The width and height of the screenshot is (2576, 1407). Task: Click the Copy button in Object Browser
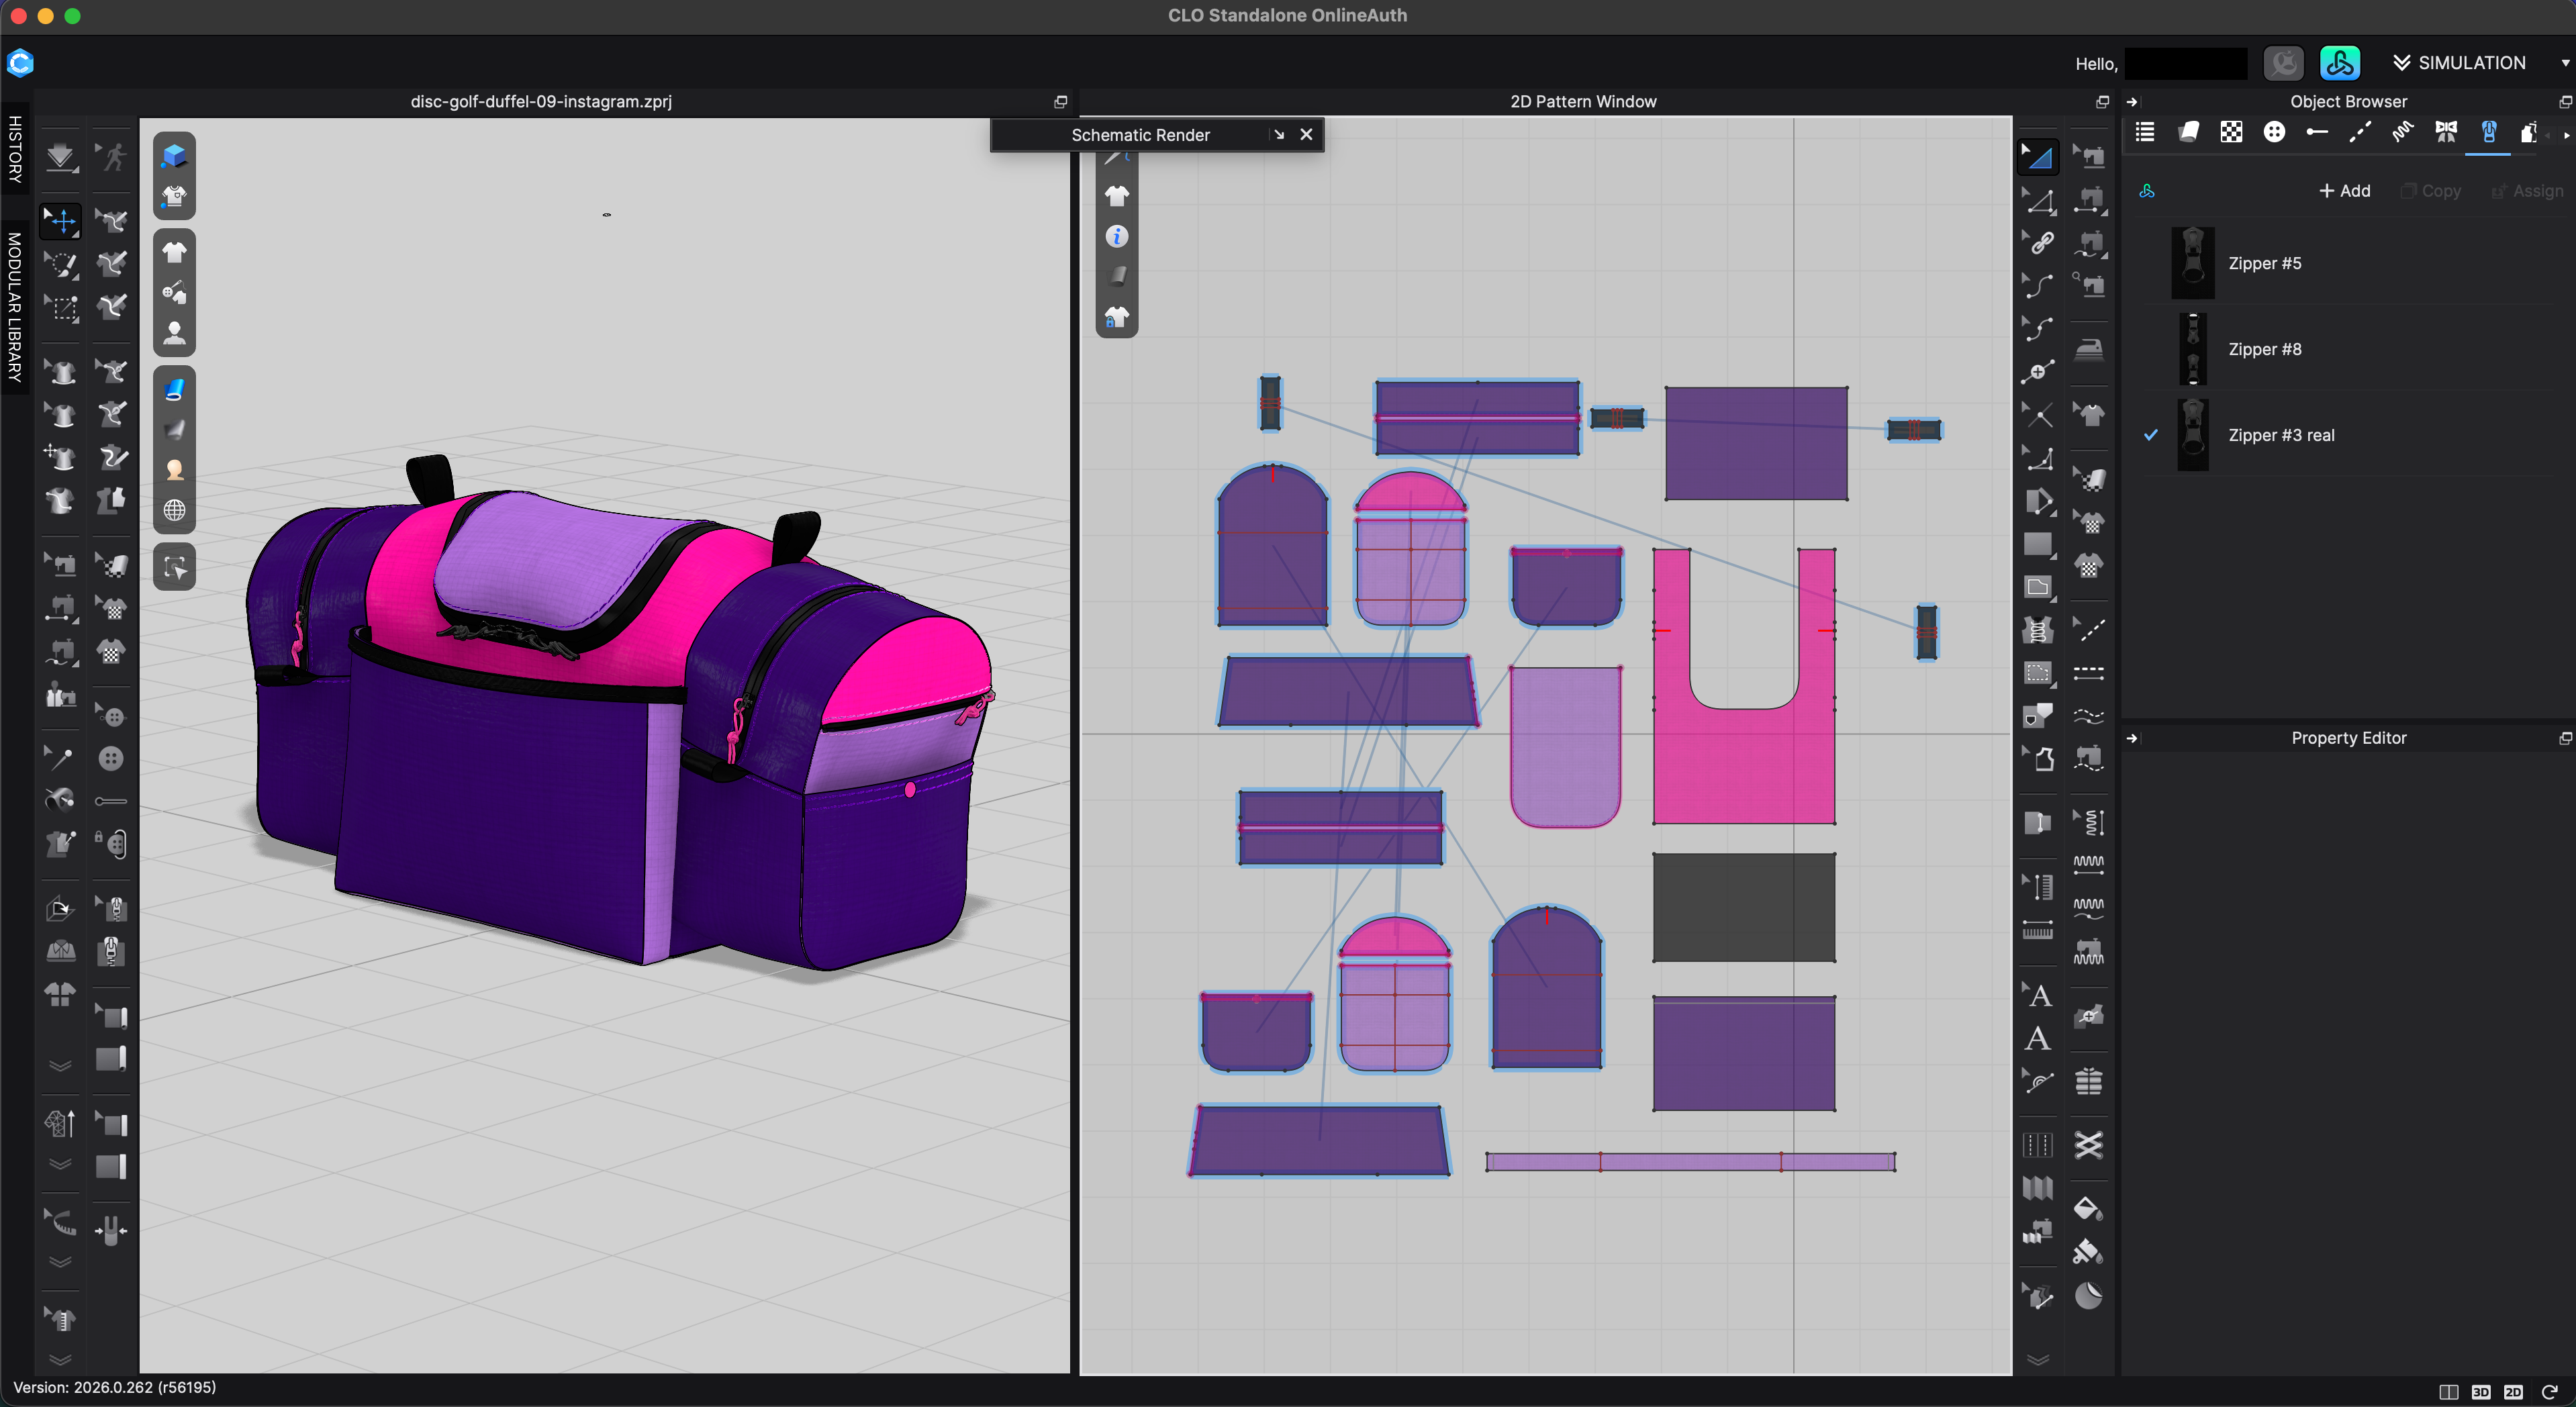point(2431,191)
